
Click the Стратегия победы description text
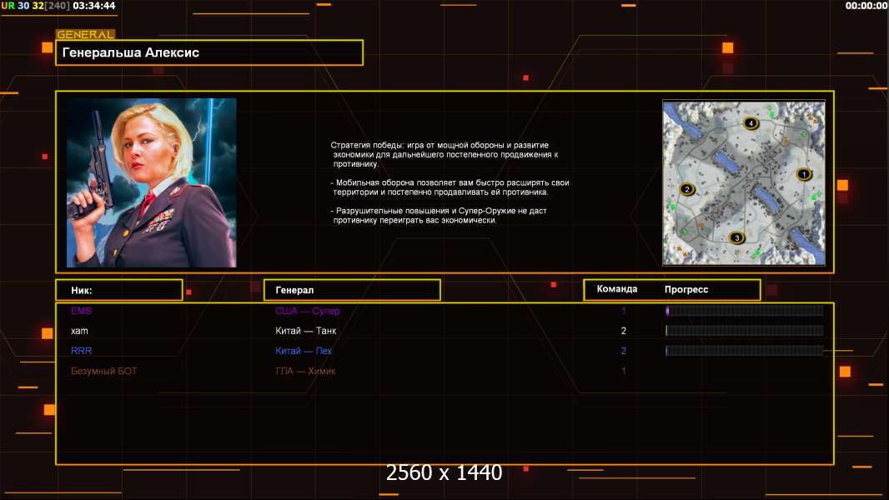[444, 155]
